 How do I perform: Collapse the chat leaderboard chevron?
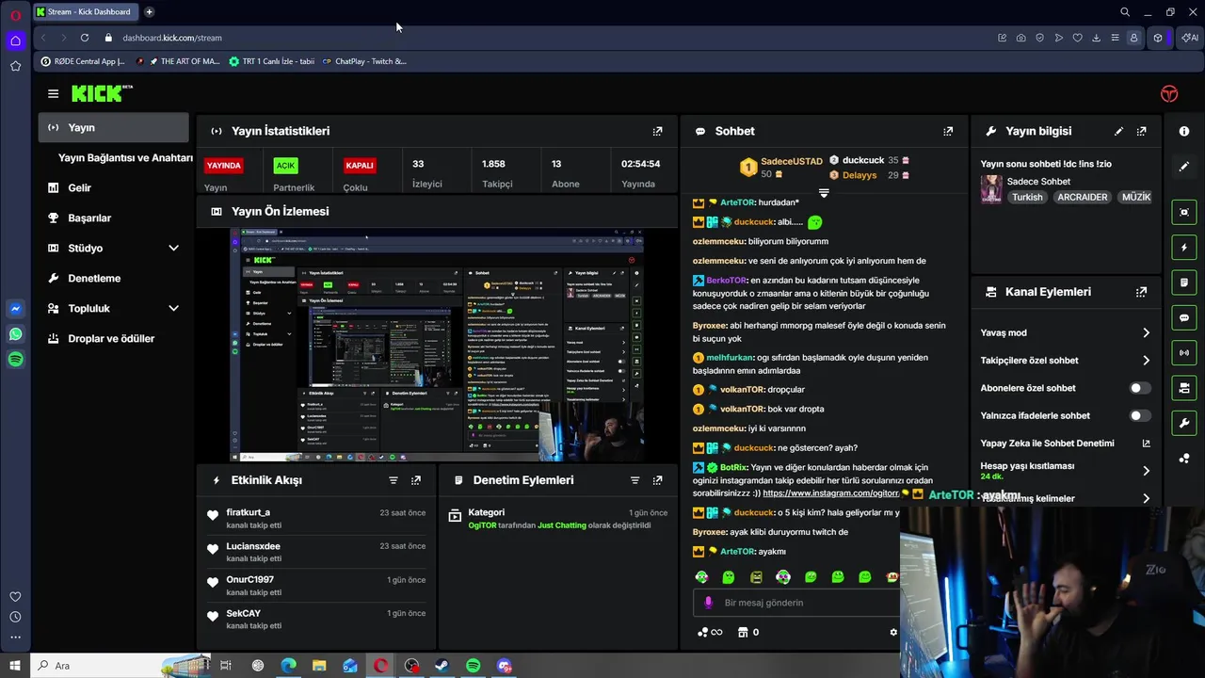tap(824, 193)
